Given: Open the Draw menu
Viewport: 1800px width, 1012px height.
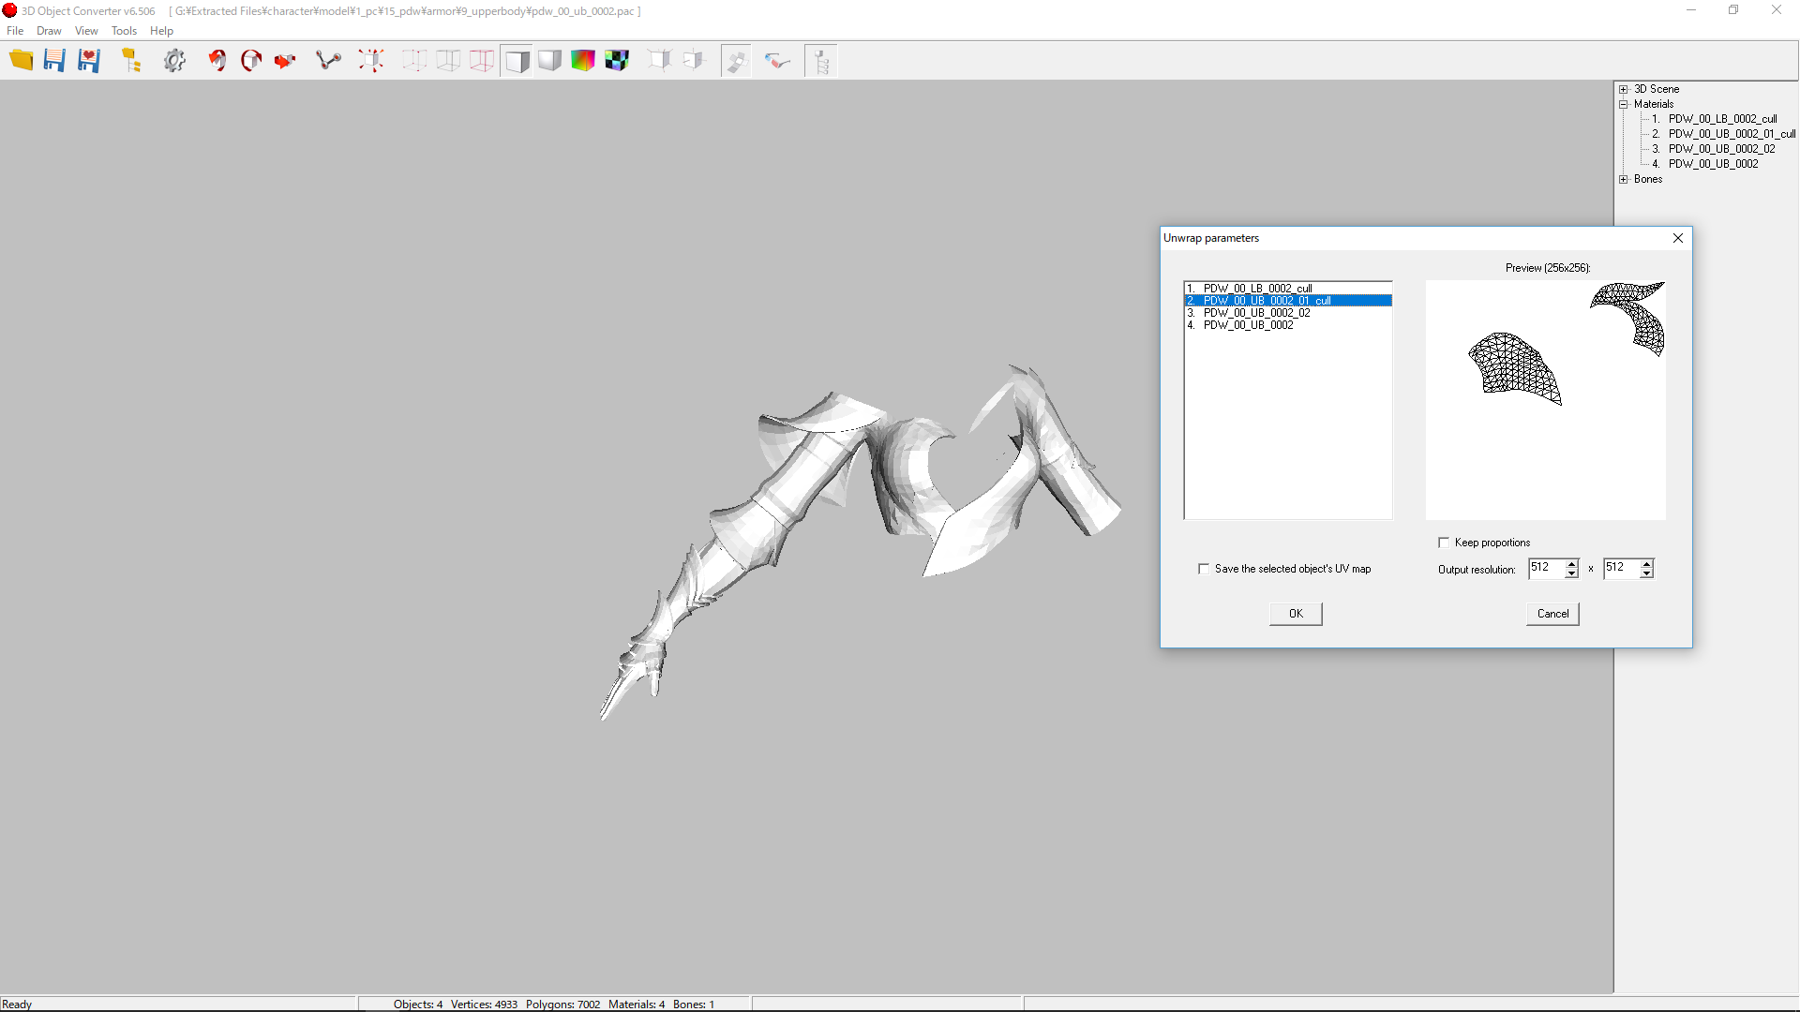Looking at the screenshot, I should pyautogui.click(x=49, y=31).
